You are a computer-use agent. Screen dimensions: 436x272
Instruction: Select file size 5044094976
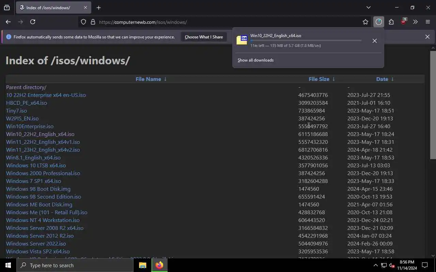coord(313,244)
